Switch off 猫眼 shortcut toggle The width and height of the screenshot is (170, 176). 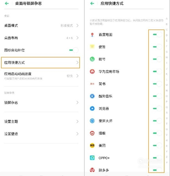coord(158,133)
